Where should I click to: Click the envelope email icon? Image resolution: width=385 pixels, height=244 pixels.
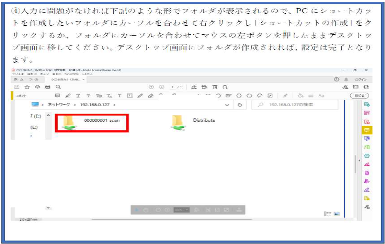[356, 87]
